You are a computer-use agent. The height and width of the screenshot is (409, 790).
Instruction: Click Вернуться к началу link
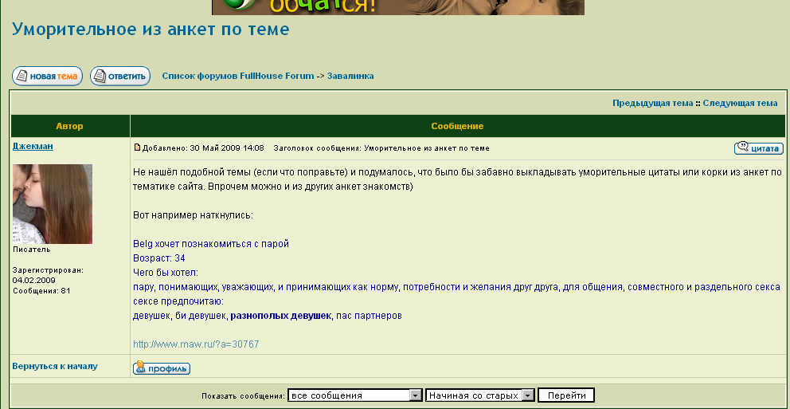[x=55, y=366]
